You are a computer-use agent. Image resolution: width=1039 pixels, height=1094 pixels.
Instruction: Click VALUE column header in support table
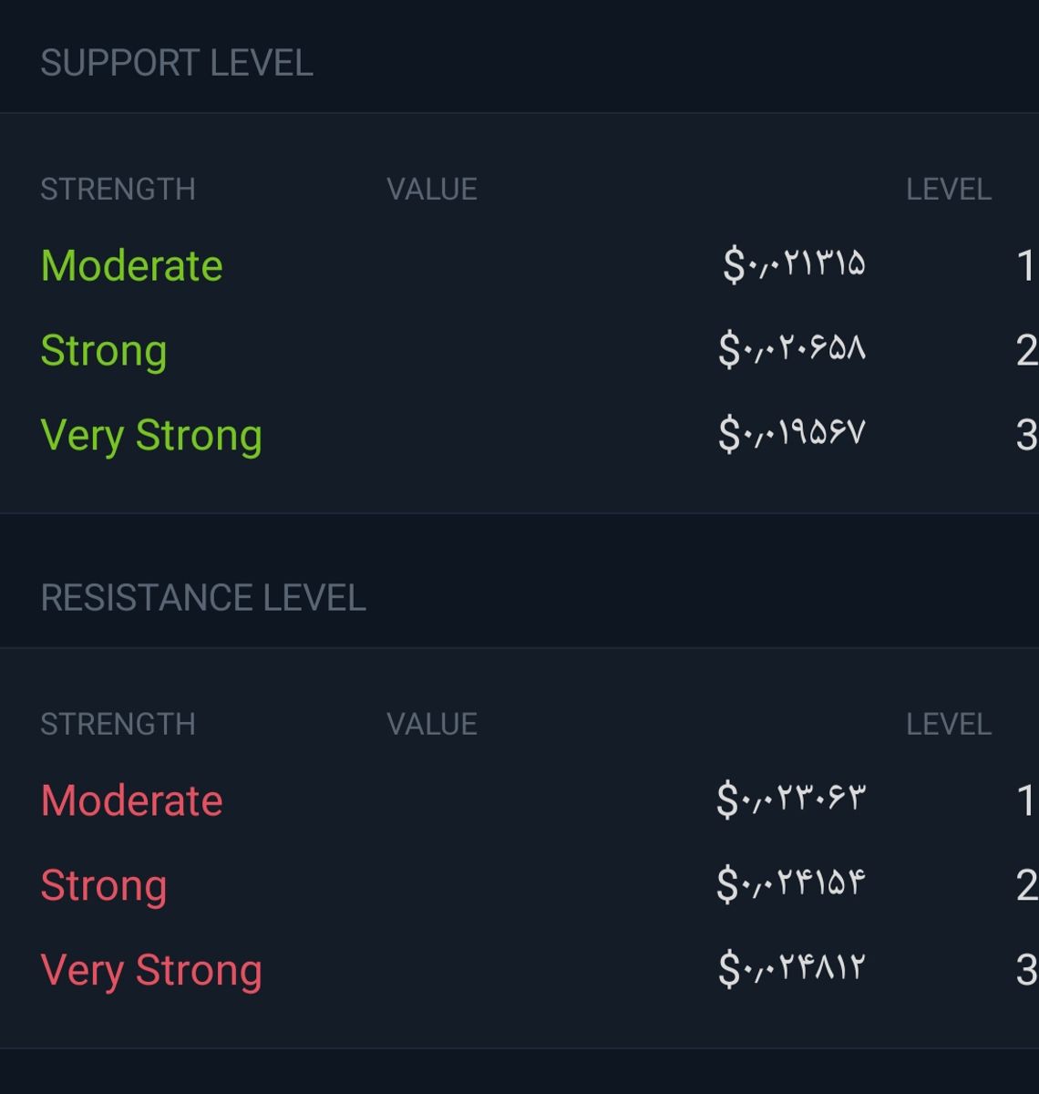pyautogui.click(x=432, y=190)
